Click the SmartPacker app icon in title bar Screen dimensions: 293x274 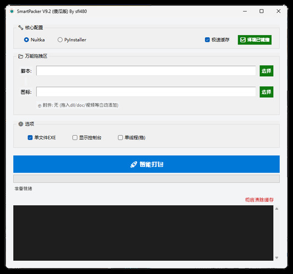(12, 11)
